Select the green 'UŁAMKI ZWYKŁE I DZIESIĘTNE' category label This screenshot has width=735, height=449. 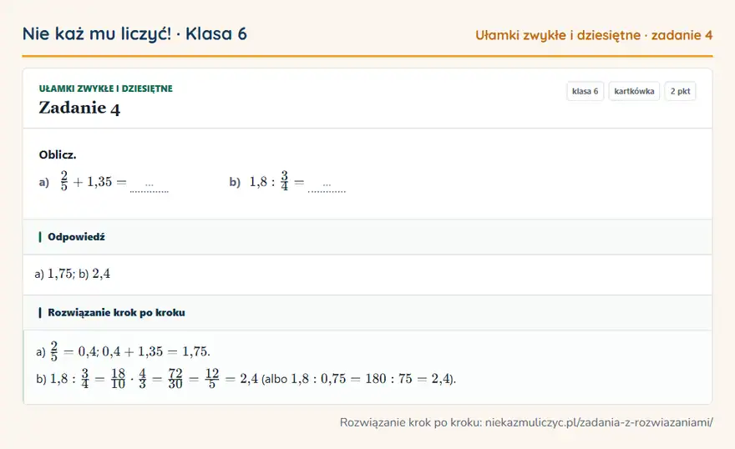[x=105, y=88]
